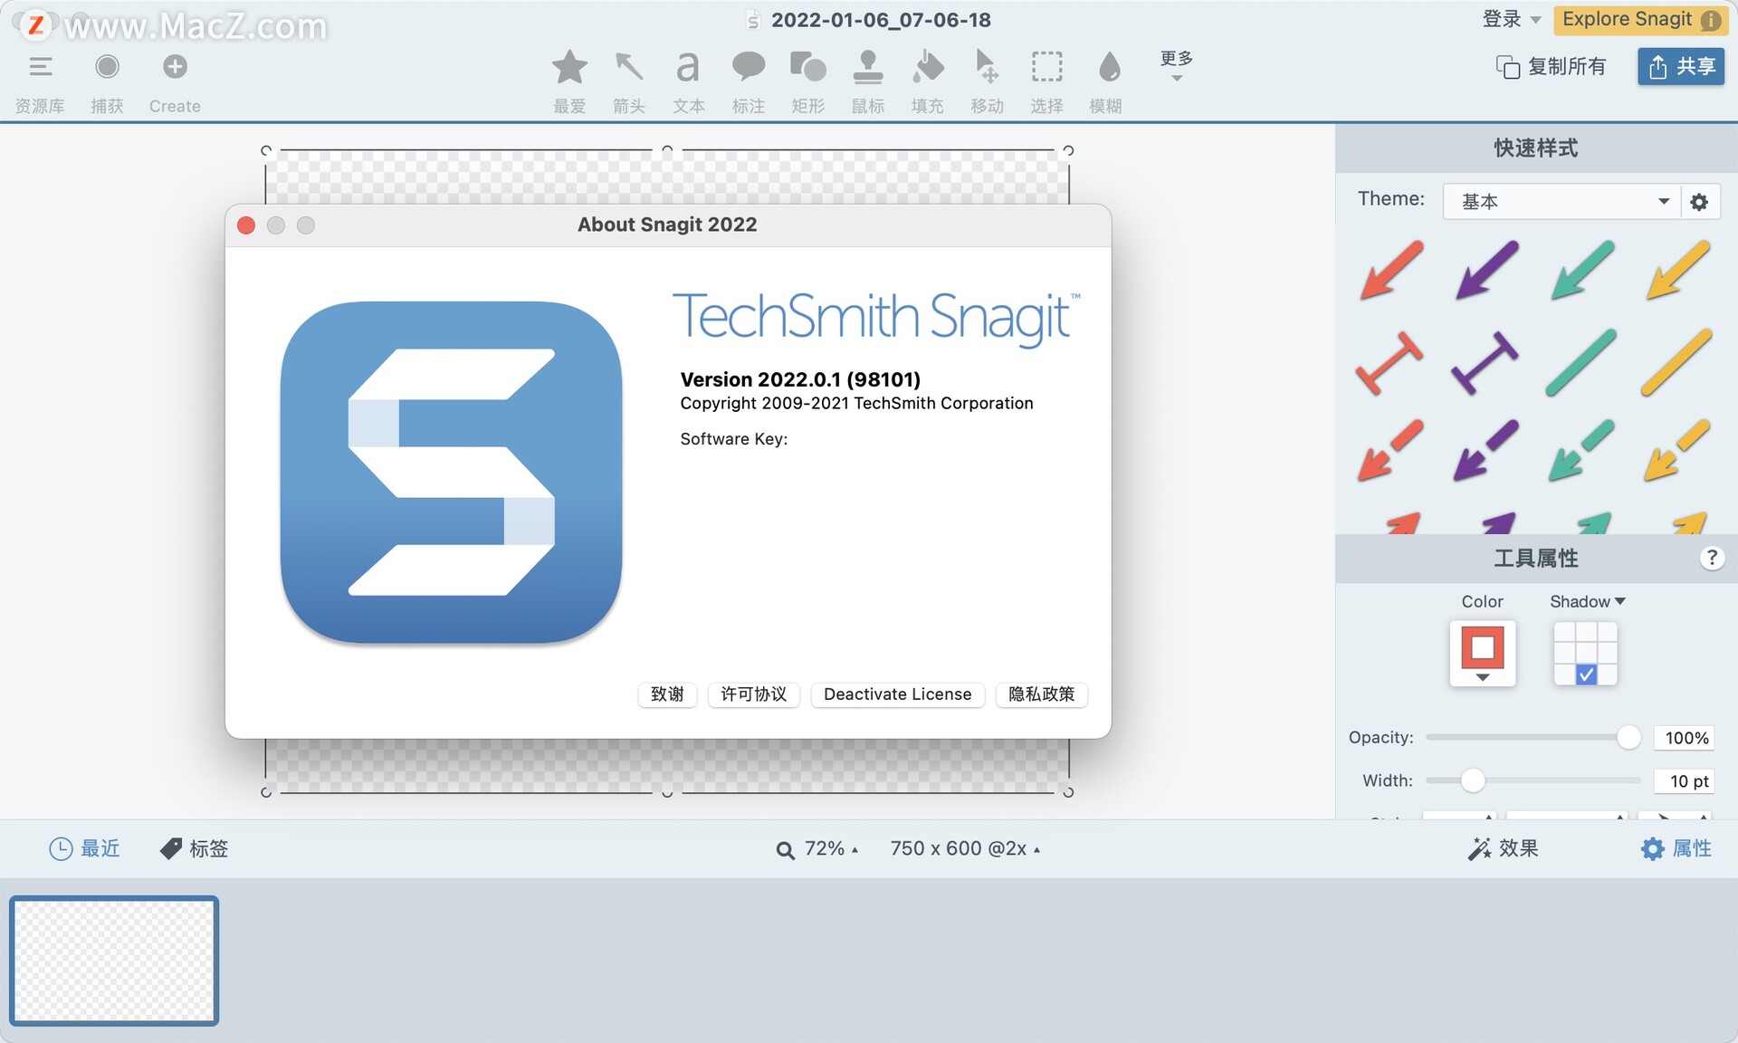Open the 属性 properties panel
This screenshot has height=1043, width=1738.
click(x=1676, y=848)
